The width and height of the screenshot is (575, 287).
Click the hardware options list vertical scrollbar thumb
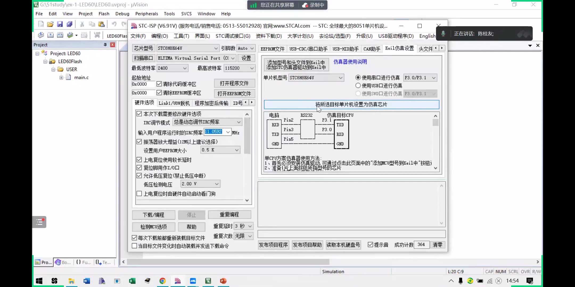click(x=247, y=136)
